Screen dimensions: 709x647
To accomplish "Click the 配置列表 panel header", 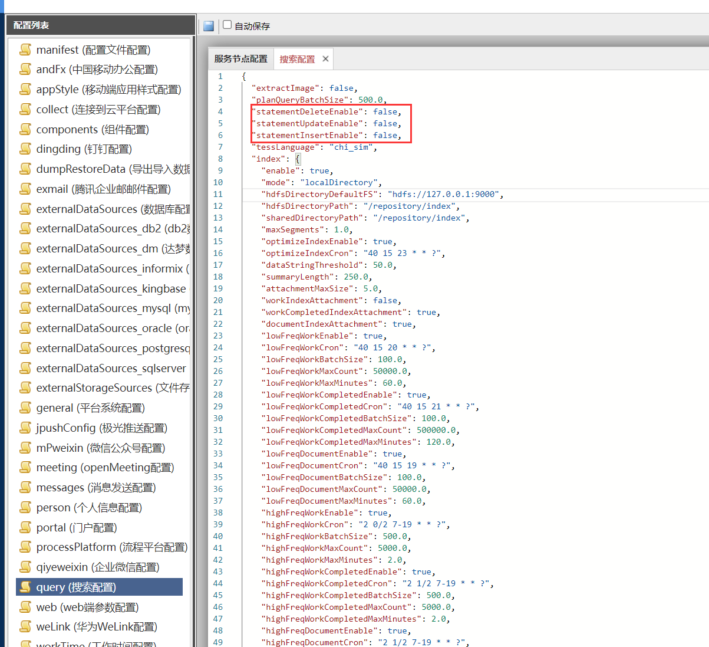I will click(100, 25).
